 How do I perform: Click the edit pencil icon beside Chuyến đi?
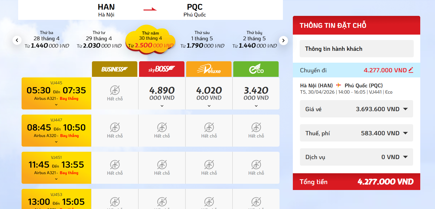tap(411, 70)
